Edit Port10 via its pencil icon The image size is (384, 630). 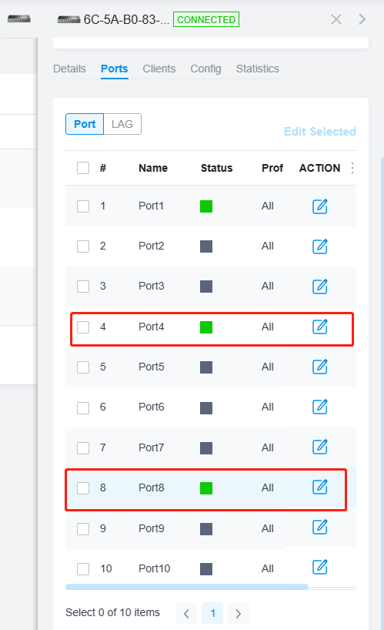click(320, 567)
